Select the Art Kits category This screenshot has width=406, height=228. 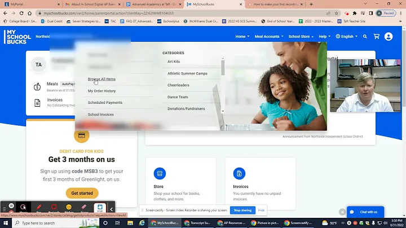click(174, 62)
